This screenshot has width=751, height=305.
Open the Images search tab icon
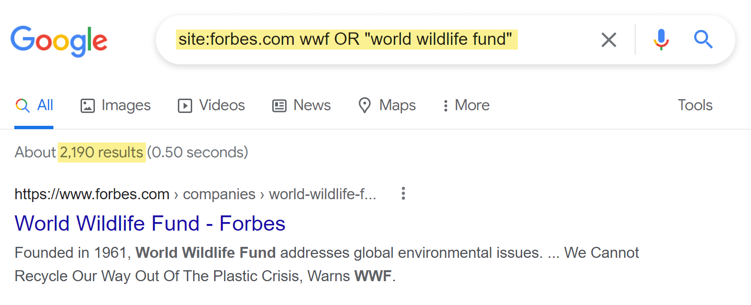[87, 105]
